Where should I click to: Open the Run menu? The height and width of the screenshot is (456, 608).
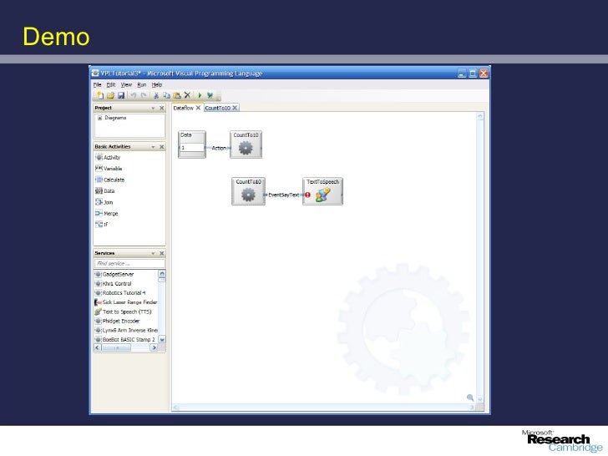[x=142, y=84]
